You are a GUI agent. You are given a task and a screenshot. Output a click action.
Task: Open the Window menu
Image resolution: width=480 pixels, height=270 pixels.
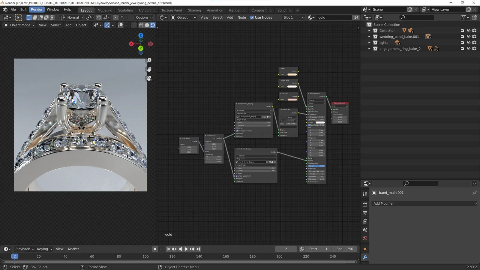53,9
